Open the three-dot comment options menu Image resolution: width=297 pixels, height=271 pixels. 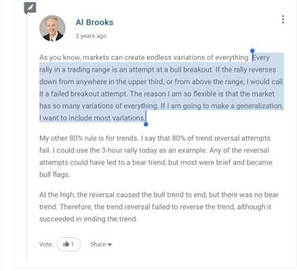coord(283,20)
